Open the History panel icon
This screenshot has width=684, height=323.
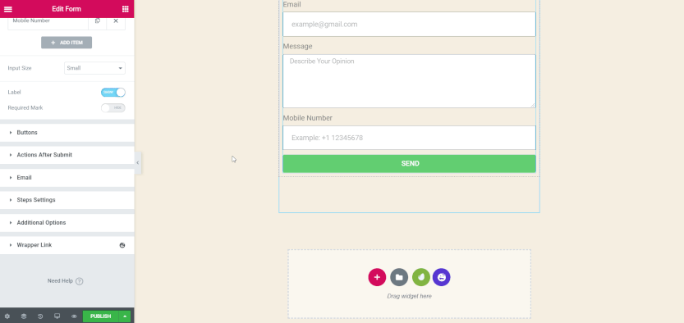(x=40, y=316)
